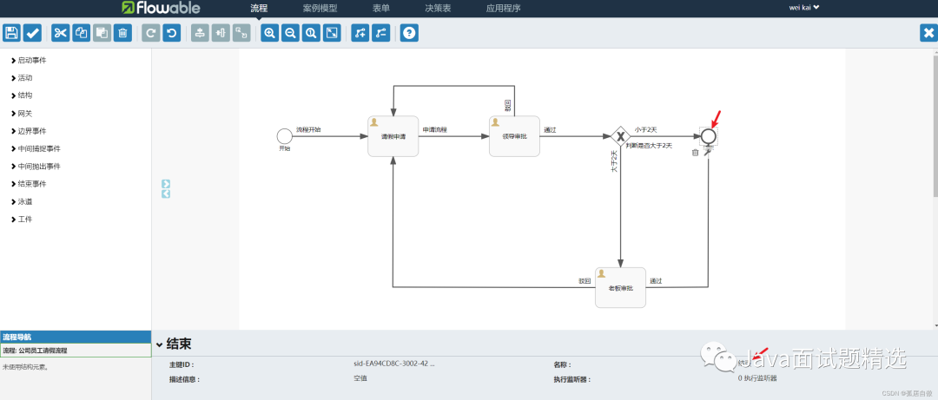
Task: Expand the 网关 palette group
Action: pos(24,114)
